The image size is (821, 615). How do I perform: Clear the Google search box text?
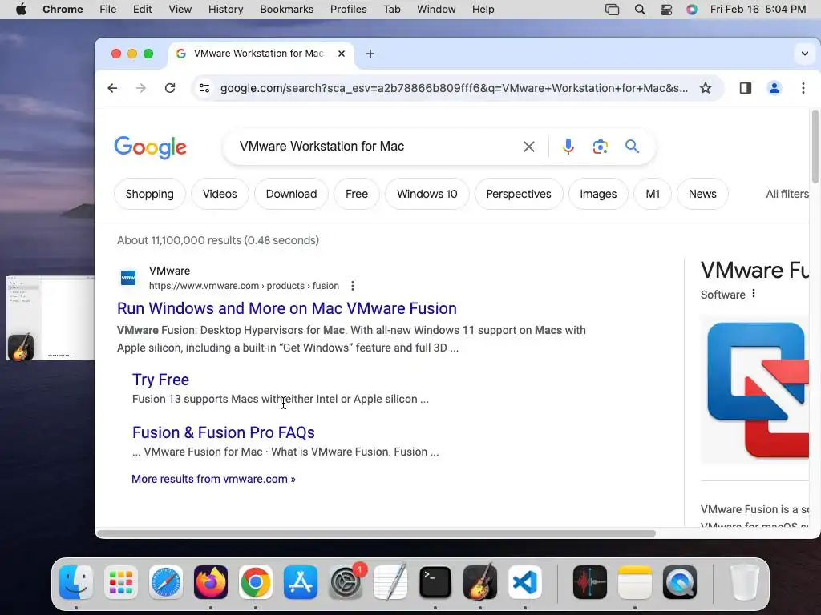tap(529, 147)
